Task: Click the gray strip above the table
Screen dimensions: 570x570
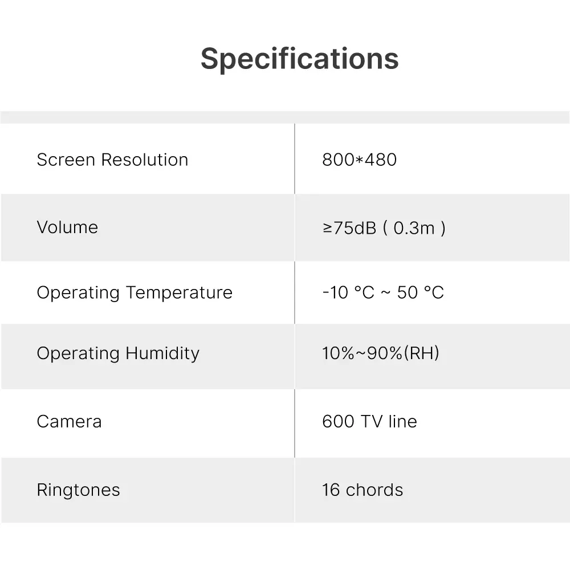Action: [x=285, y=117]
